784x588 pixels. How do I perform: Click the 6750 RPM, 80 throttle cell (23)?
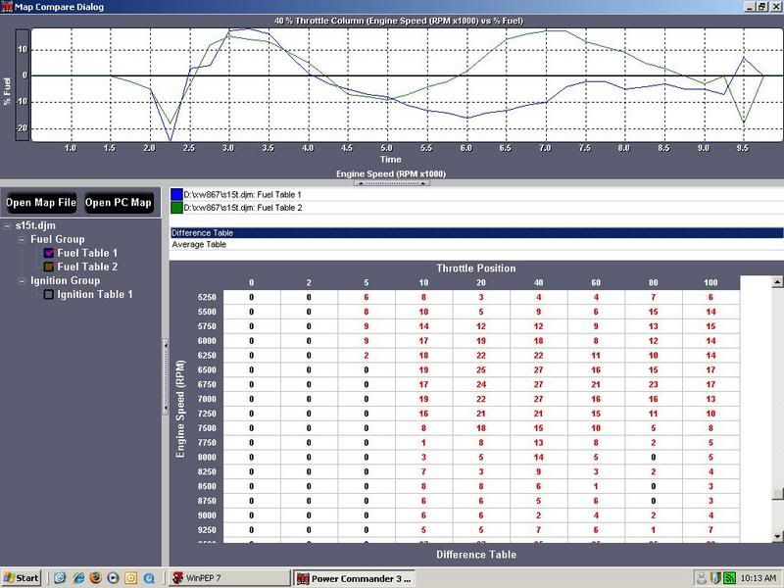(x=654, y=384)
